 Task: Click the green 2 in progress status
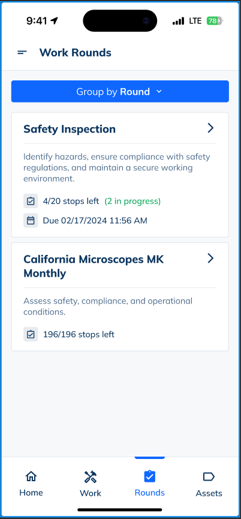pos(132,201)
